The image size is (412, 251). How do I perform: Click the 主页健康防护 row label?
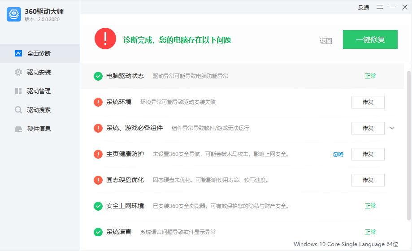(x=125, y=154)
